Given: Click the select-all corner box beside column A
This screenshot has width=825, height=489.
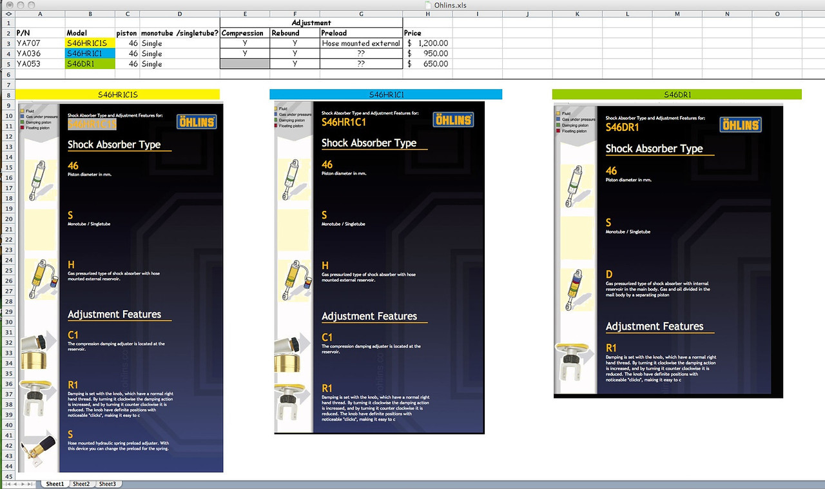Looking at the screenshot, I should pyautogui.click(x=8, y=14).
